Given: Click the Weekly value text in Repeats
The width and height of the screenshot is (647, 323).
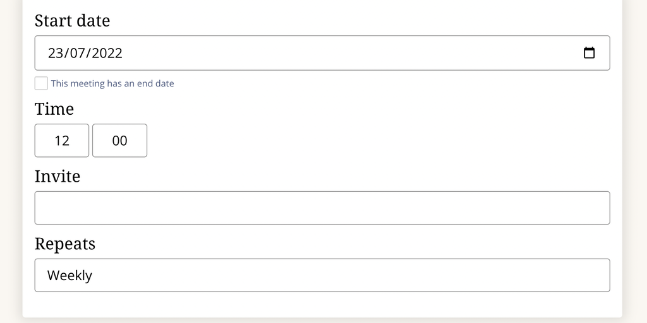Looking at the screenshot, I should point(70,276).
